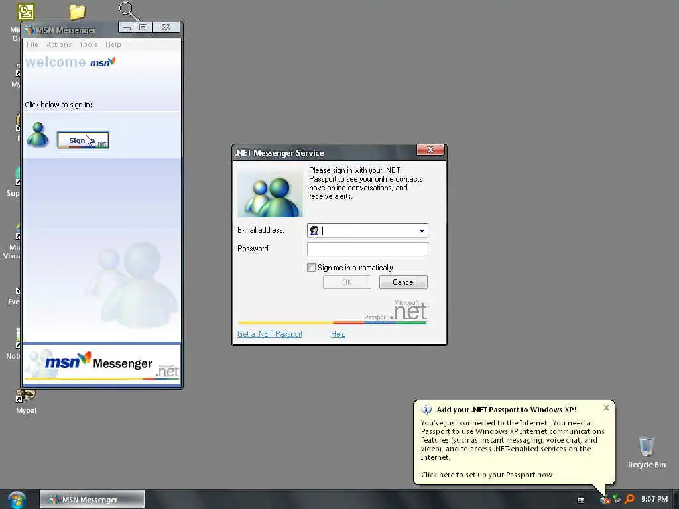
Task: Click the Password field
Action: click(x=367, y=249)
